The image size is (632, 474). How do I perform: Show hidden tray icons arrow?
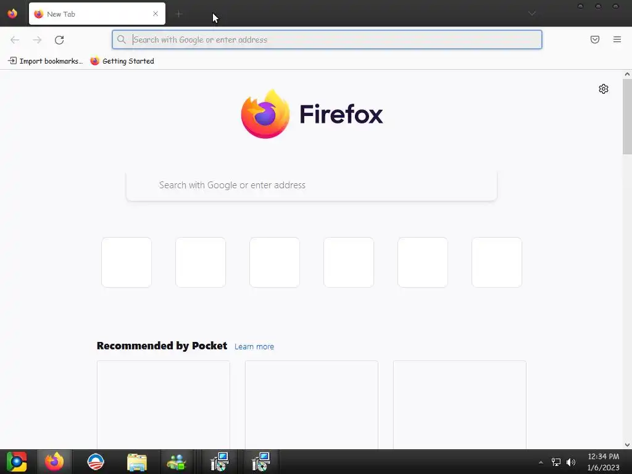(x=541, y=462)
